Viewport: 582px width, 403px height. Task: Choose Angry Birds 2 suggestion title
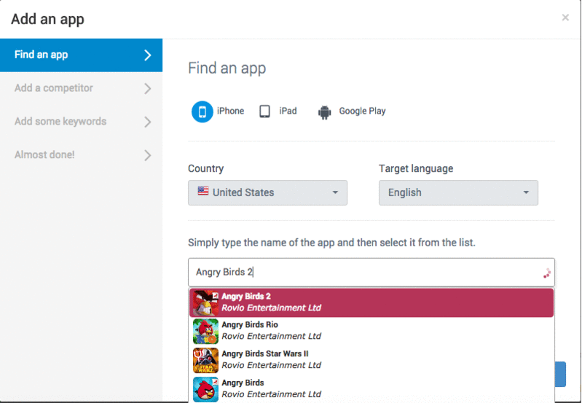[x=246, y=297]
